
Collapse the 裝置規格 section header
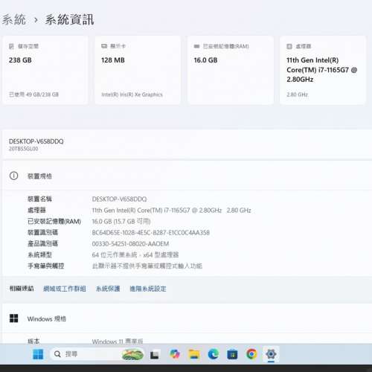(187, 176)
